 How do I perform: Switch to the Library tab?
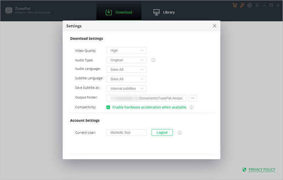pyautogui.click(x=164, y=12)
